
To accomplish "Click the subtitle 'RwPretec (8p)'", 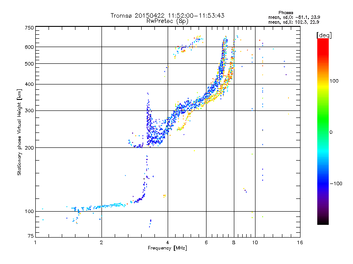I will (167, 21).
